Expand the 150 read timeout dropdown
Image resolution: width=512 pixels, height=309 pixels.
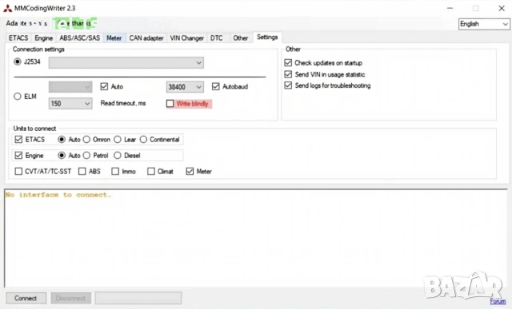(70, 103)
